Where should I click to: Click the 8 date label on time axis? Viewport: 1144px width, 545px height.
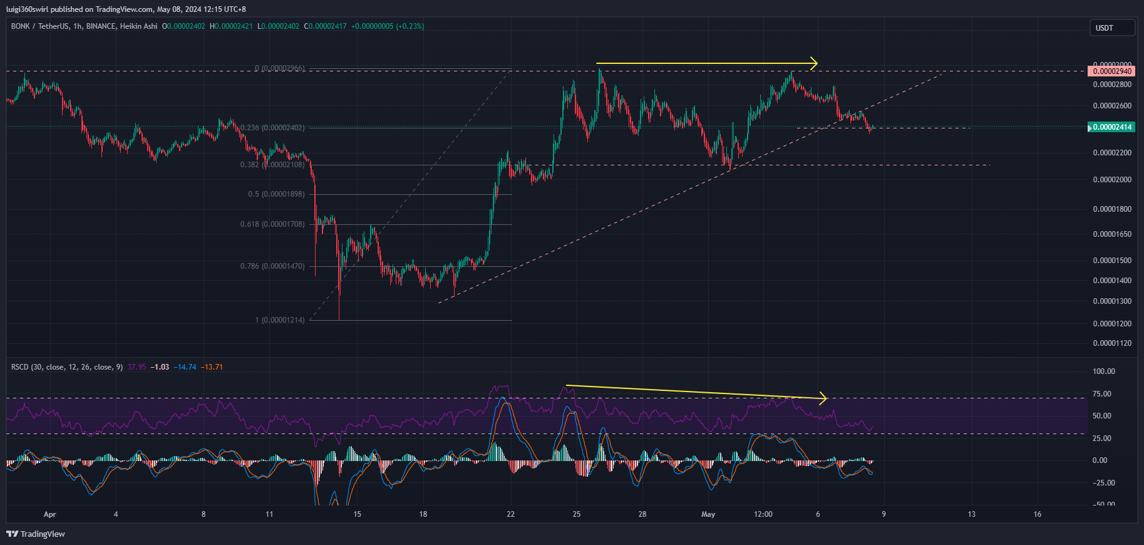point(204,514)
